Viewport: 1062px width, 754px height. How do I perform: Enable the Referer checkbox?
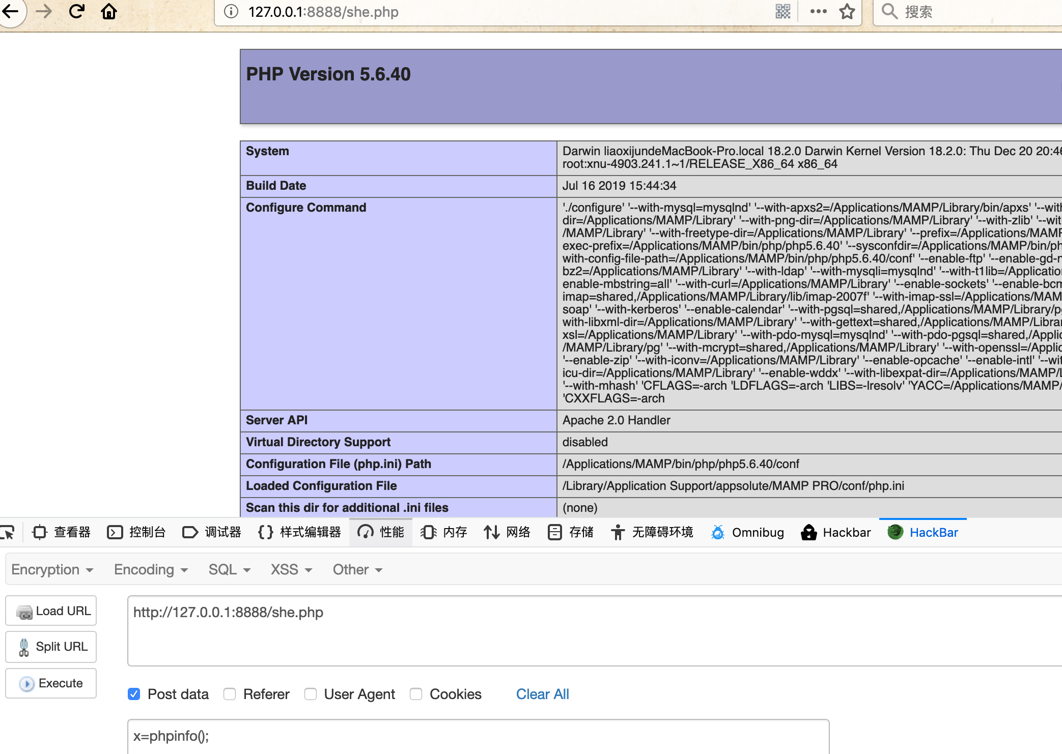pyautogui.click(x=230, y=694)
